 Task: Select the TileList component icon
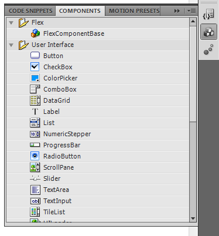35,212
